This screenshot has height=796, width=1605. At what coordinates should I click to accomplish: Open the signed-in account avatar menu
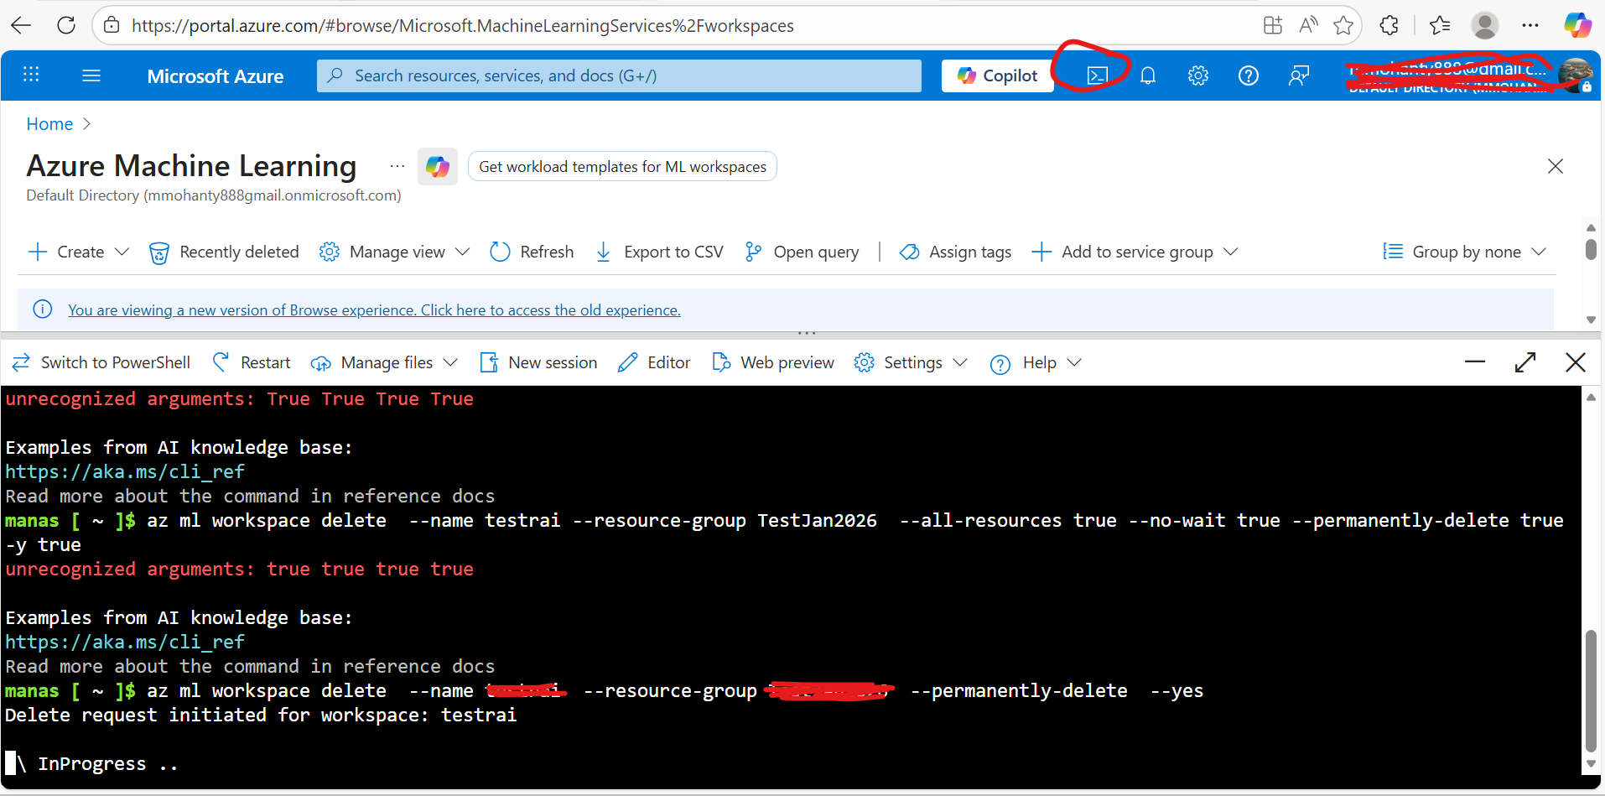pyautogui.click(x=1576, y=75)
